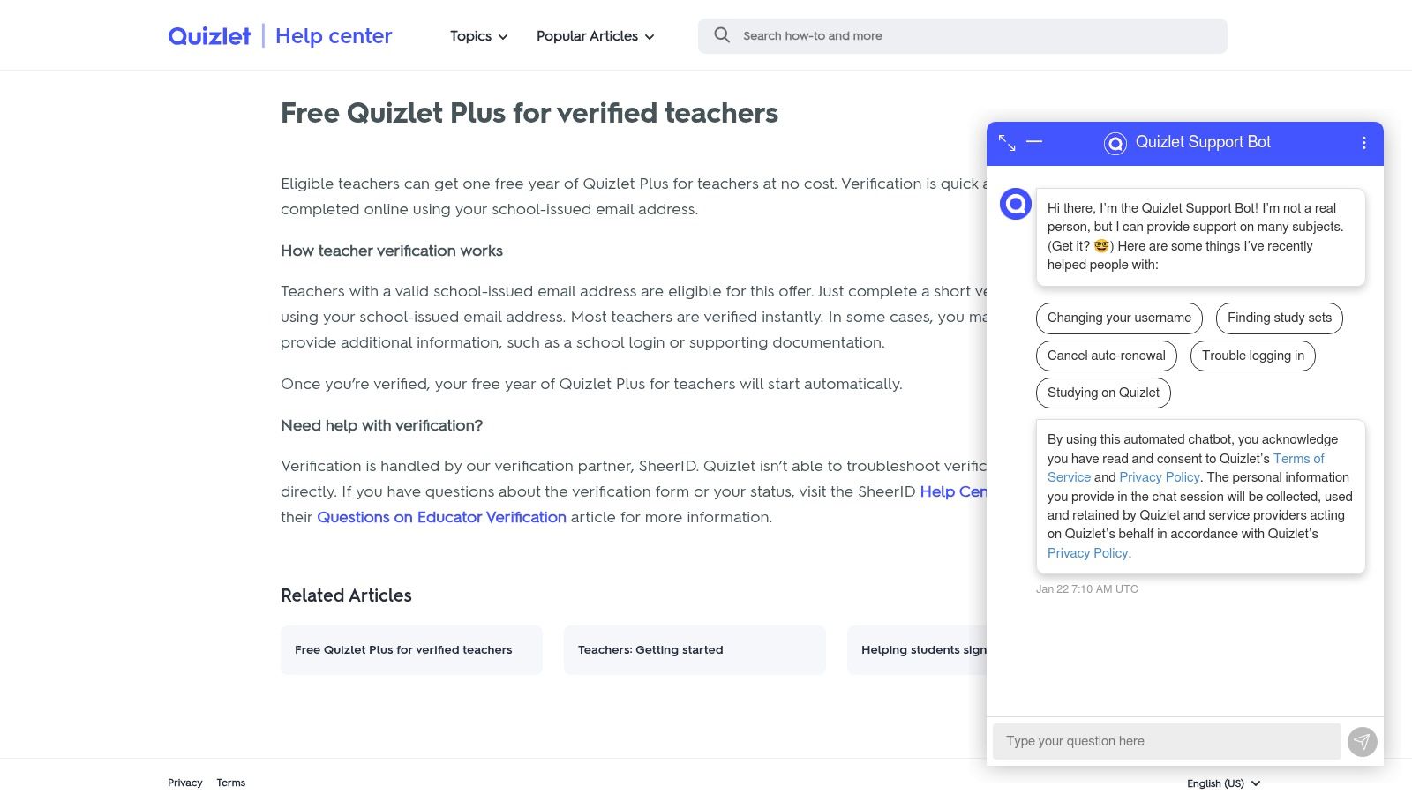Open Questions on Educator Verification article
The image size is (1412, 794).
(x=441, y=517)
